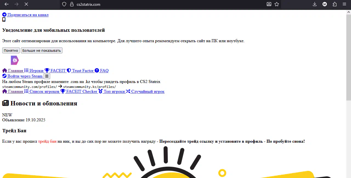351x178 pixels.
Task: Click Войти через Steam link
Action: [25, 76]
